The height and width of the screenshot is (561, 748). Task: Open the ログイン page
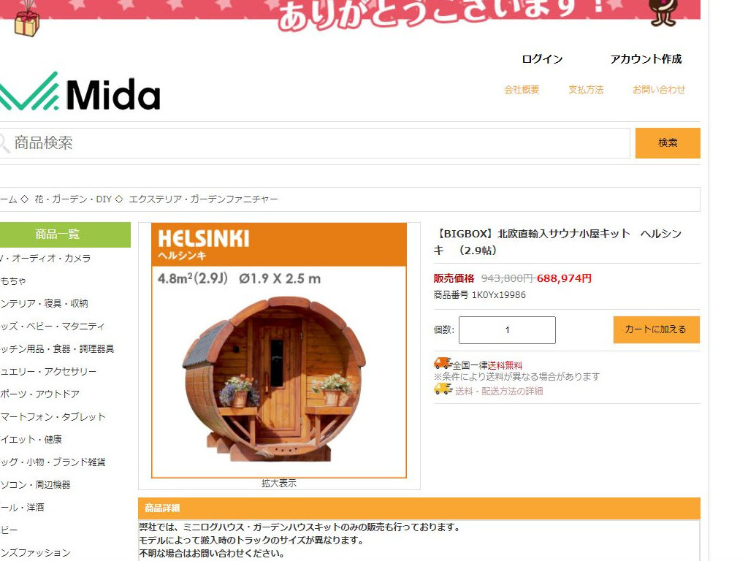543,59
